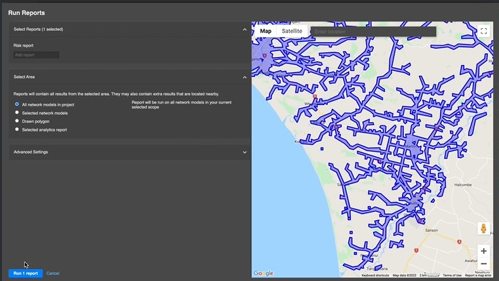Focus the Enter location search box
Image resolution: width=499 pixels, height=281 pixels.
373,32
